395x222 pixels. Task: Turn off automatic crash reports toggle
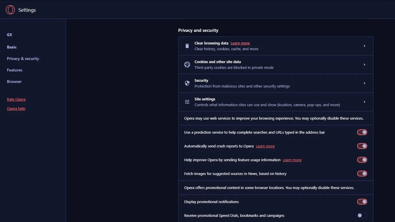362,146
